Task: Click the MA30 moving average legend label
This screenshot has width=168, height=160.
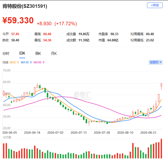Action: (39, 62)
